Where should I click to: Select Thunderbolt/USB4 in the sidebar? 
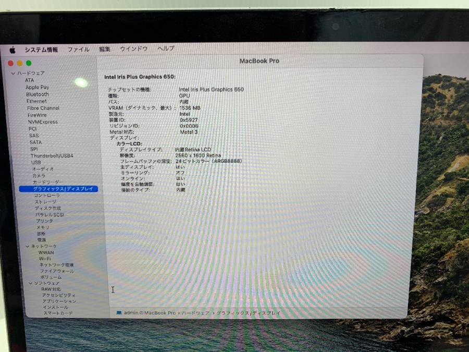52,155
